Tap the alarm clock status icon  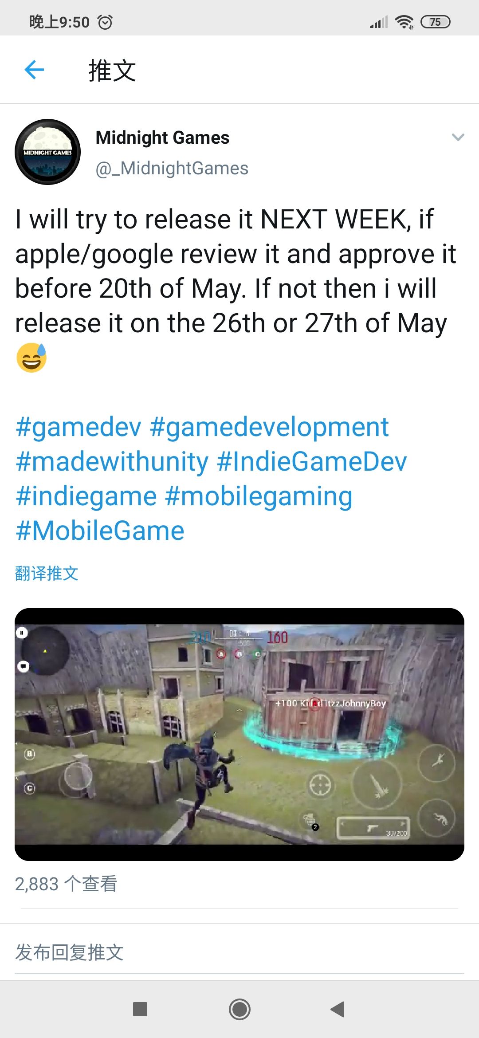(x=105, y=22)
